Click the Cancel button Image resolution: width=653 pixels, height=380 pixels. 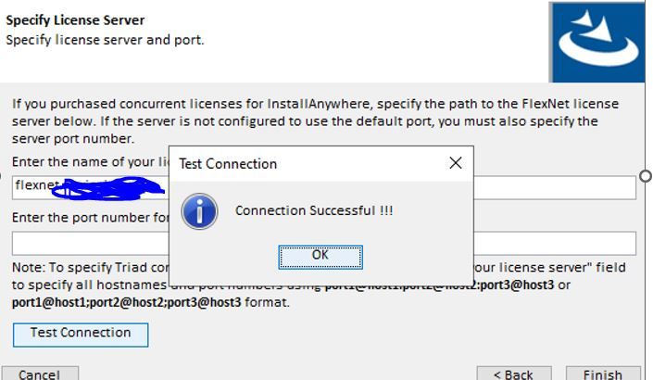(40, 374)
